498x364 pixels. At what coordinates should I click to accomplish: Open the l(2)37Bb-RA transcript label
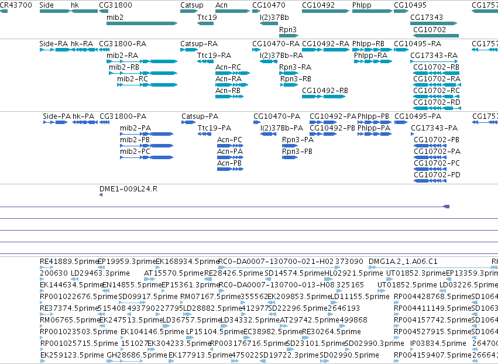[281, 56]
